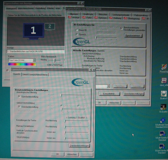Select the ATI 3D tab
The image size is (168, 160).
click(146, 18)
